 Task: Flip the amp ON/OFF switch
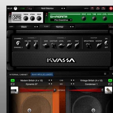point(106,43)
